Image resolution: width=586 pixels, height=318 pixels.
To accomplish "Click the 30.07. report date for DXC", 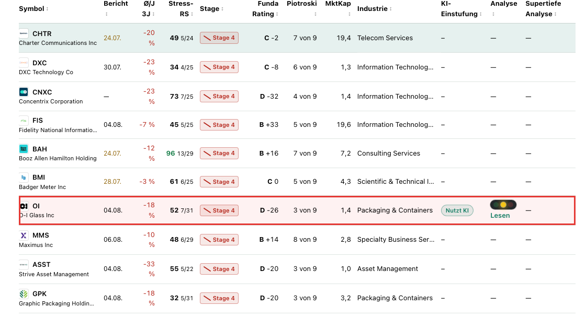I will [x=112, y=67].
